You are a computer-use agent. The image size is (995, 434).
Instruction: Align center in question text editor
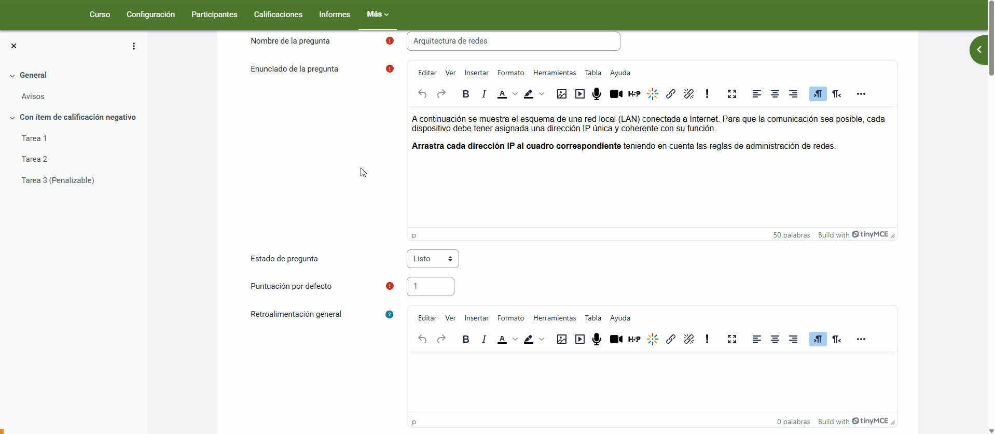click(775, 94)
